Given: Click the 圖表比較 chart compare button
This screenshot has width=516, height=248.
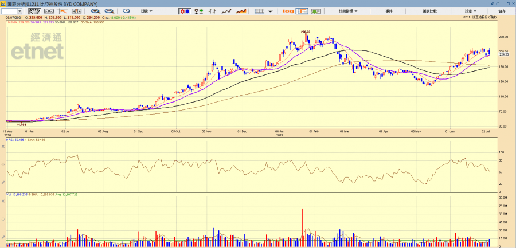Looking at the screenshot, I should [x=429, y=11].
